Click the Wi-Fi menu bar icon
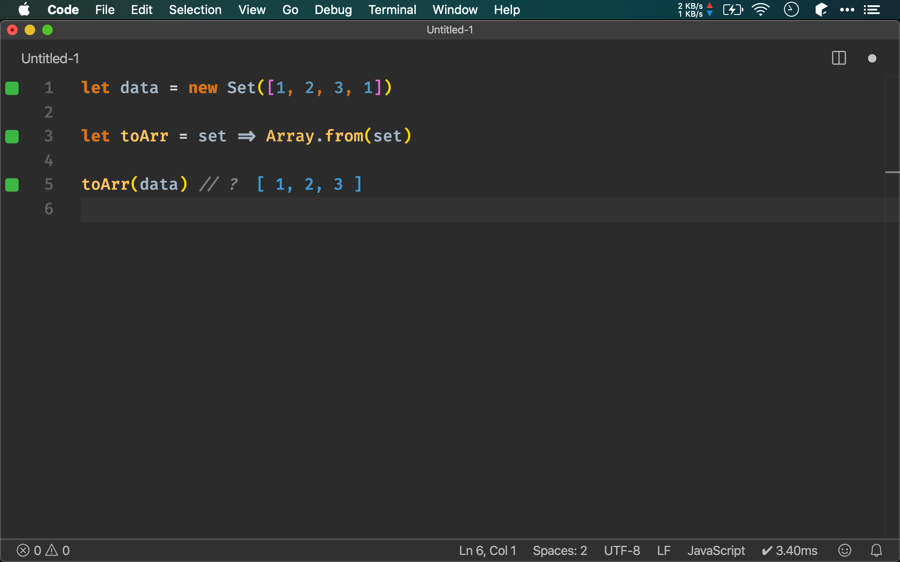Image resolution: width=900 pixels, height=562 pixels. tap(760, 10)
